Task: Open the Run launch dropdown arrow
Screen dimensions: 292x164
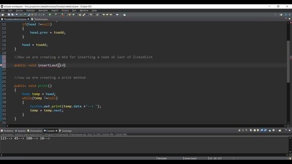Action: (59, 15)
